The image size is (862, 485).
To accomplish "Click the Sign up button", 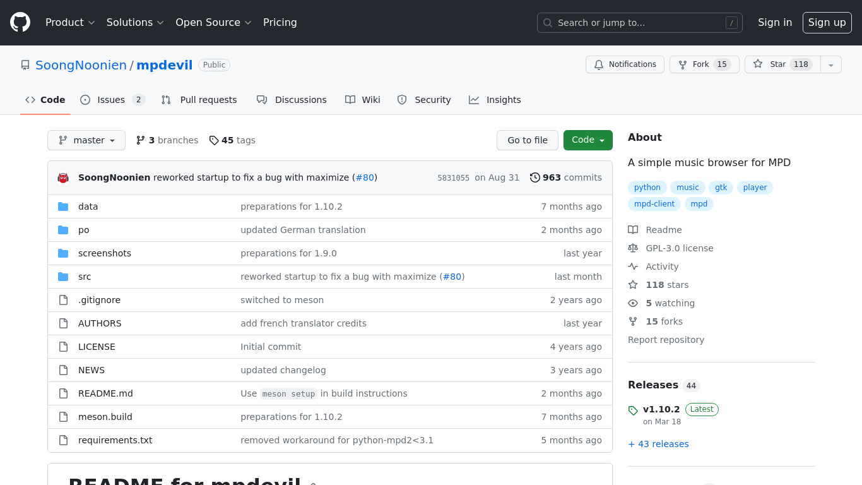I will coord(827,22).
